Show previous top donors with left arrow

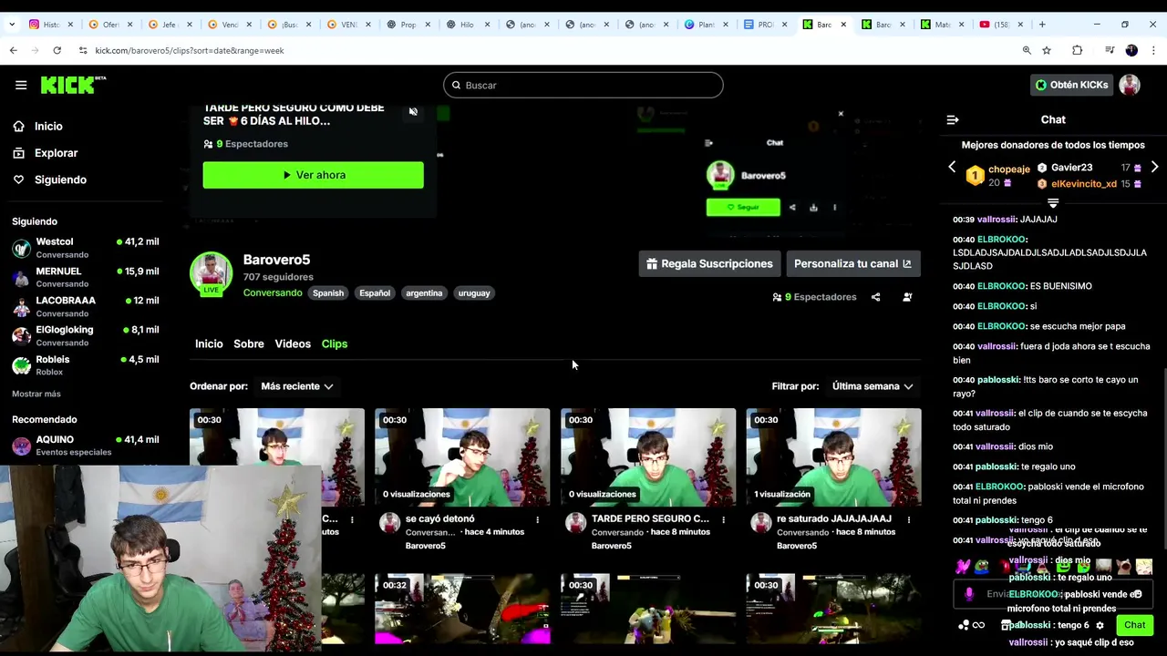tap(952, 167)
